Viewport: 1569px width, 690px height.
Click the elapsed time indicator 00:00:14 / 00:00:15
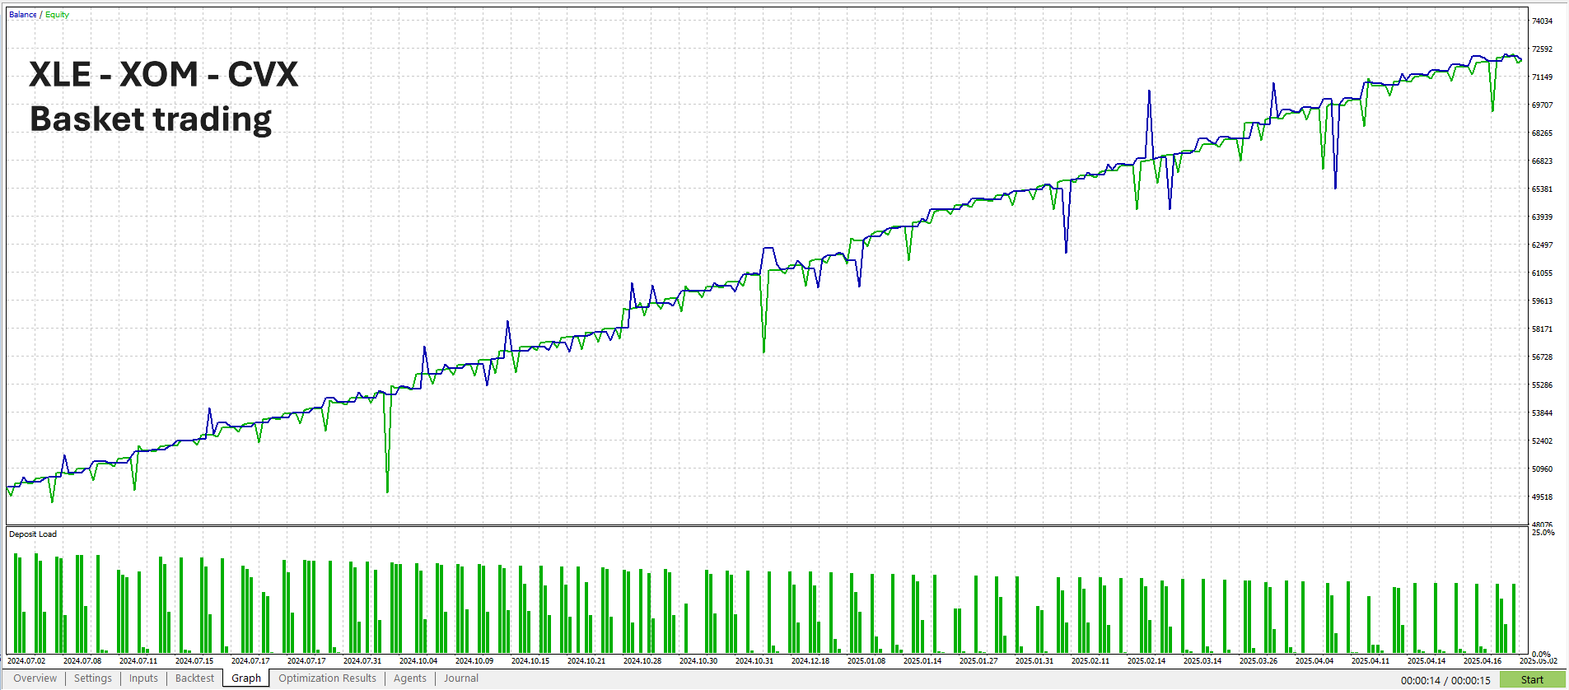coord(1445,680)
